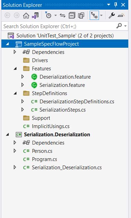The height and width of the screenshot is (218, 131).
Task: Switch between solutions and folder views
Action: tap(35, 15)
